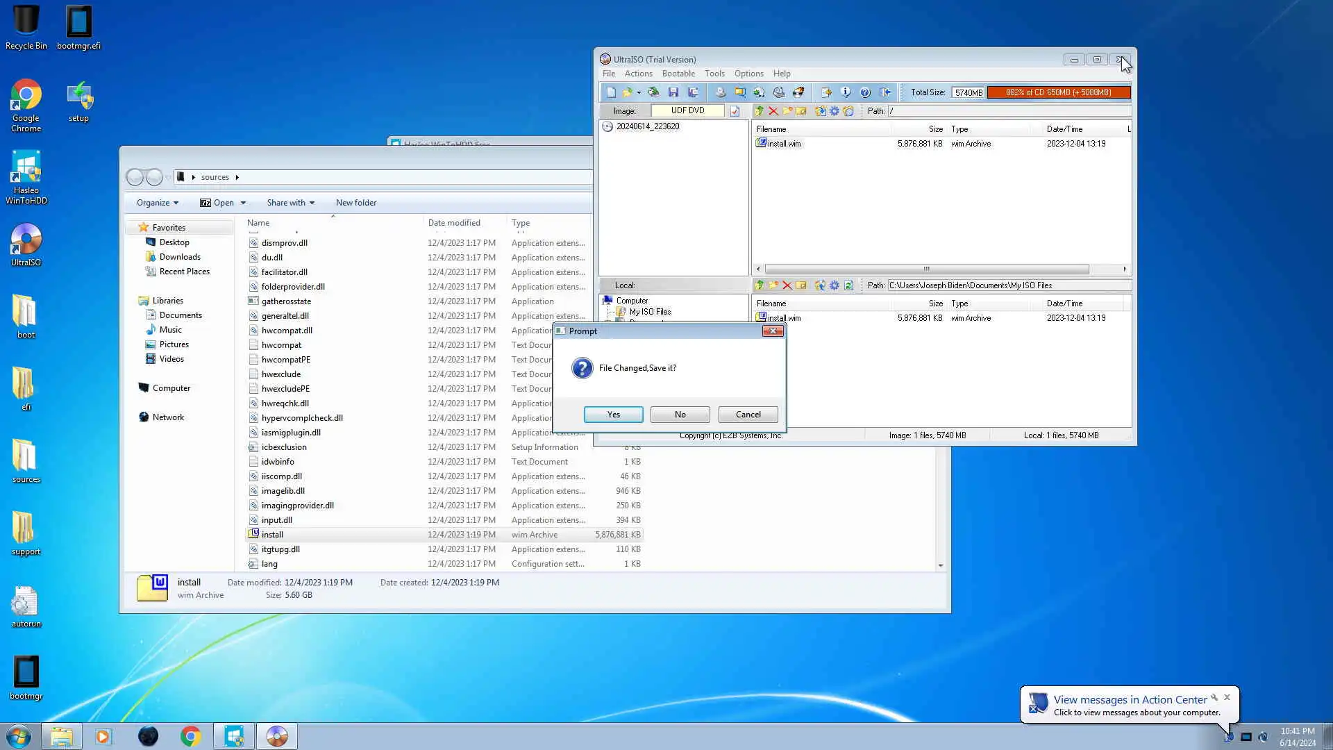Click the Save disk icon in UltraISO toolbar
1333x750 pixels.
click(x=673, y=92)
